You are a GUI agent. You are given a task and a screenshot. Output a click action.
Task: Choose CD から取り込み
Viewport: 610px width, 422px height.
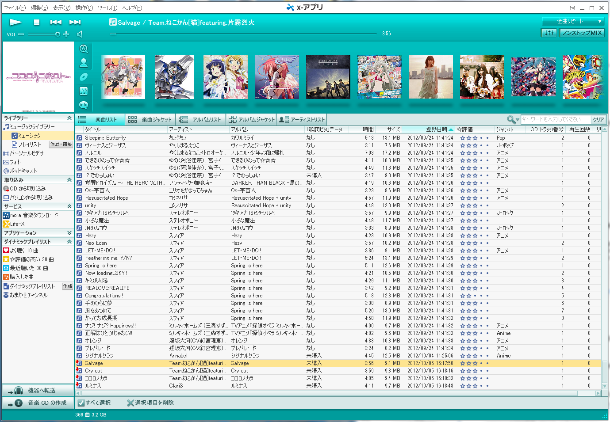(x=24, y=189)
